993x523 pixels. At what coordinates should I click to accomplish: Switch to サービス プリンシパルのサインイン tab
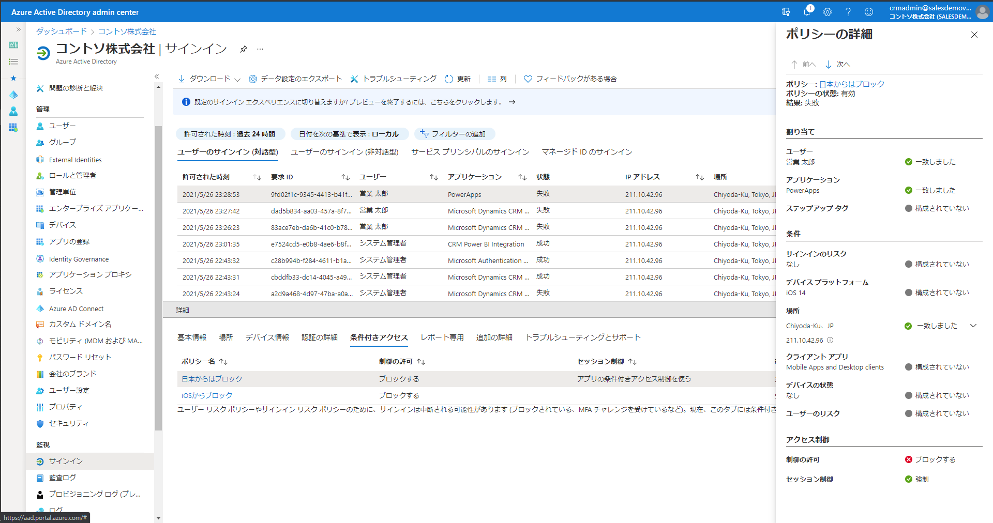(x=470, y=152)
